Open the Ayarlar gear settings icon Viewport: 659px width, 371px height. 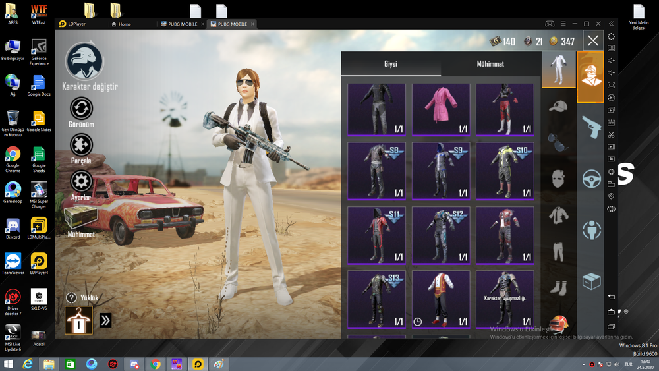click(x=81, y=181)
